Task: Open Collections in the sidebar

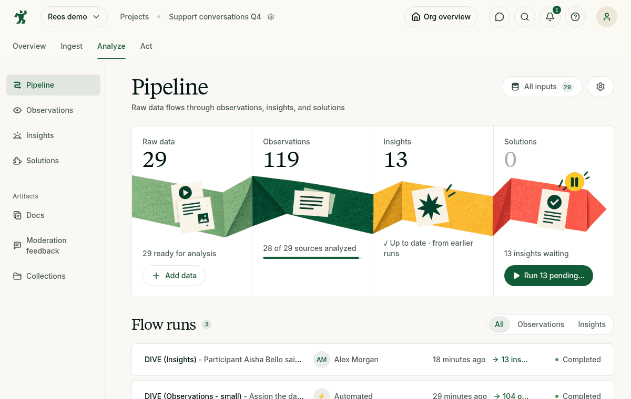Action: coord(53,276)
